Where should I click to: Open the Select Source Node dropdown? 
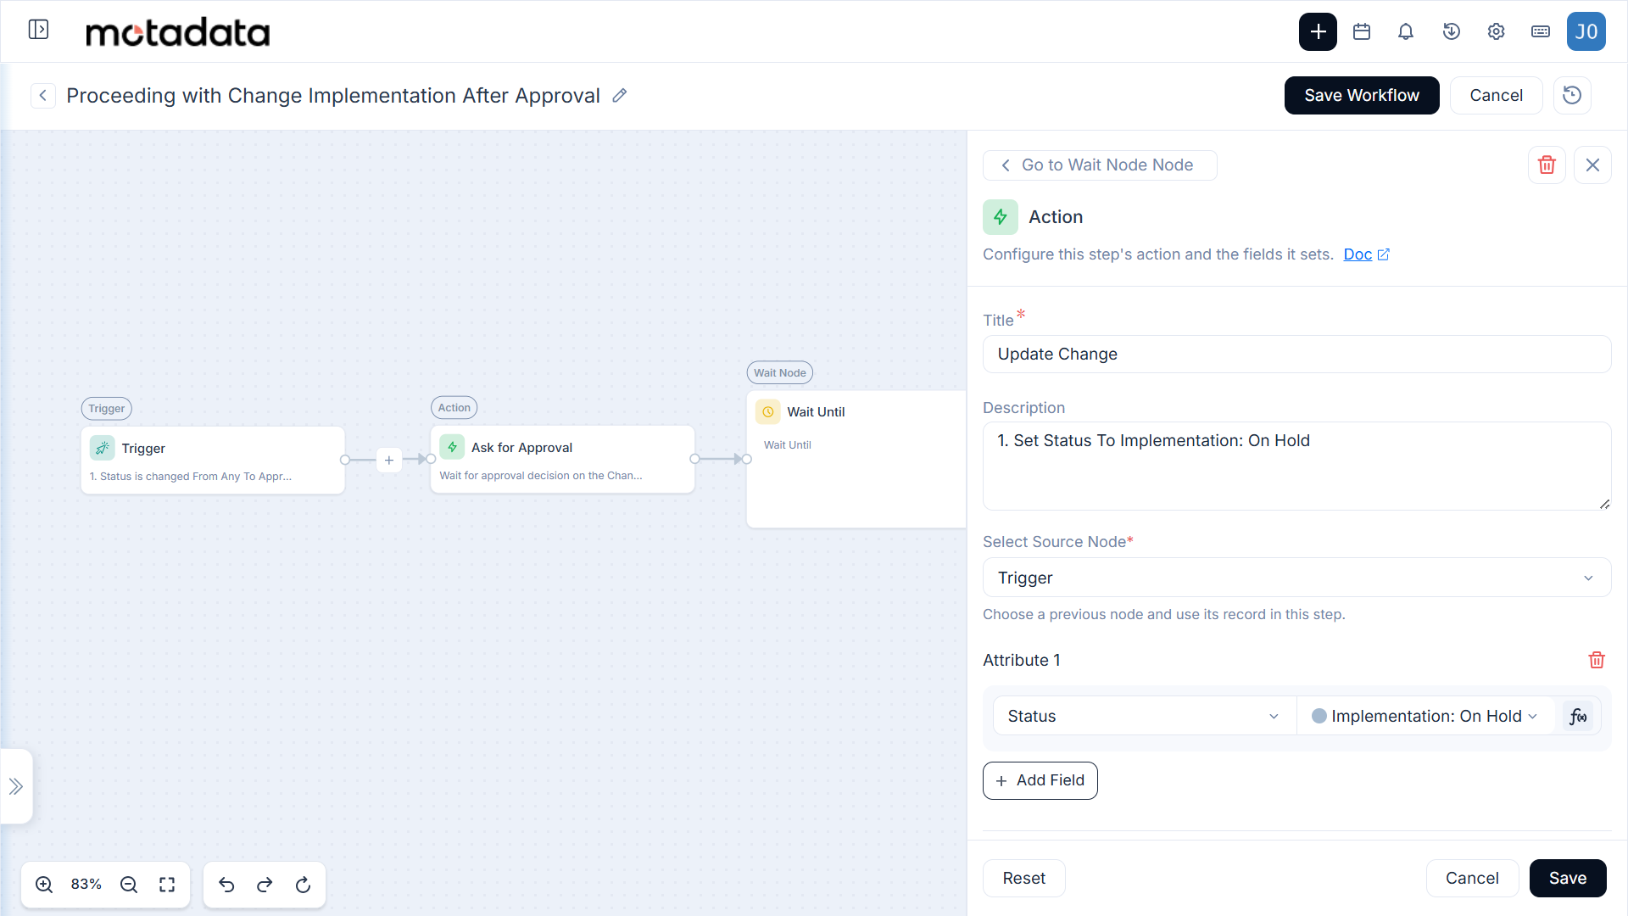coord(1296,578)
